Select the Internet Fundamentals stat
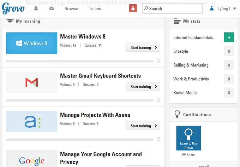Image resolution: width=240 pixels, height=167 pixels. (x=193, y=38)
